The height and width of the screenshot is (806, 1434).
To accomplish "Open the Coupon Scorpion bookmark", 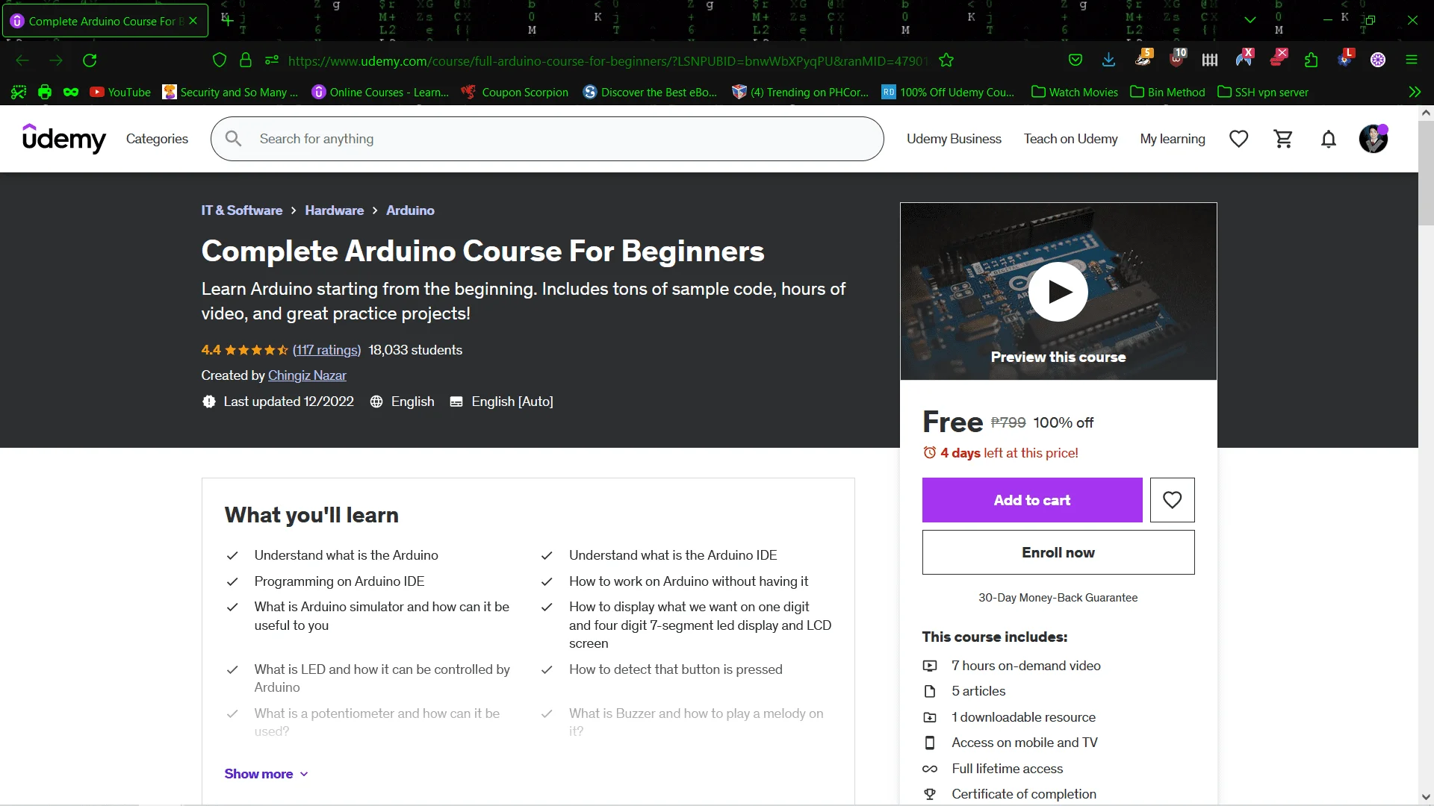I will [515, 92].
